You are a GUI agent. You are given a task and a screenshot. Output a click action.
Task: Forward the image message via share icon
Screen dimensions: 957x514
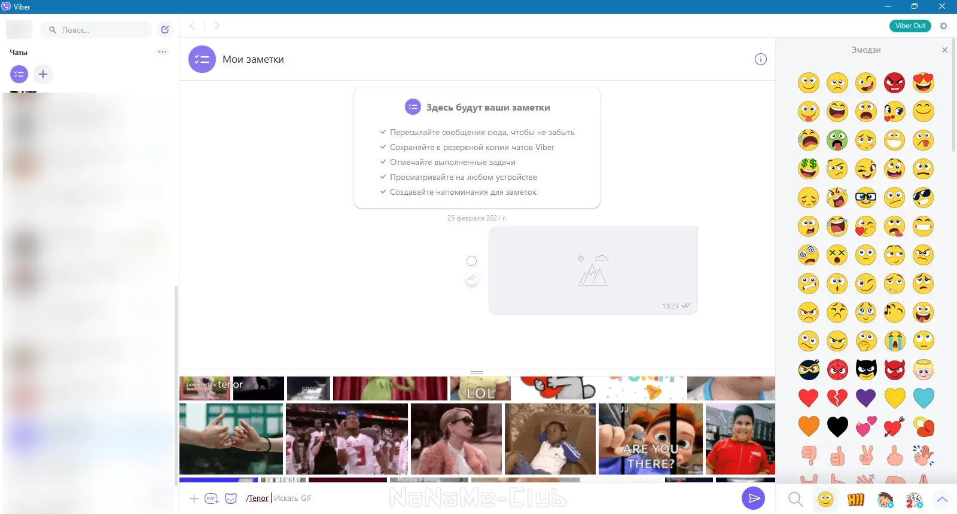[472, 279]
